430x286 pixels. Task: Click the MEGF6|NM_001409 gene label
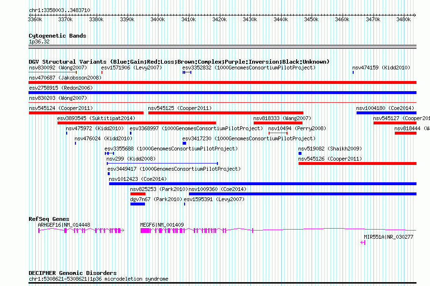tap(162, 225)
